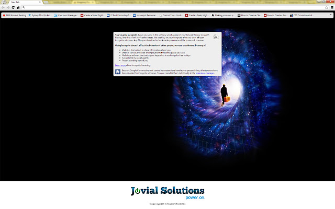Open the Control Tabs bookmark

[171, 15]
